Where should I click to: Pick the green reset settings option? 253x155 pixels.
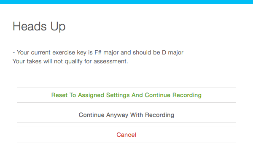[x=126, y=95]
